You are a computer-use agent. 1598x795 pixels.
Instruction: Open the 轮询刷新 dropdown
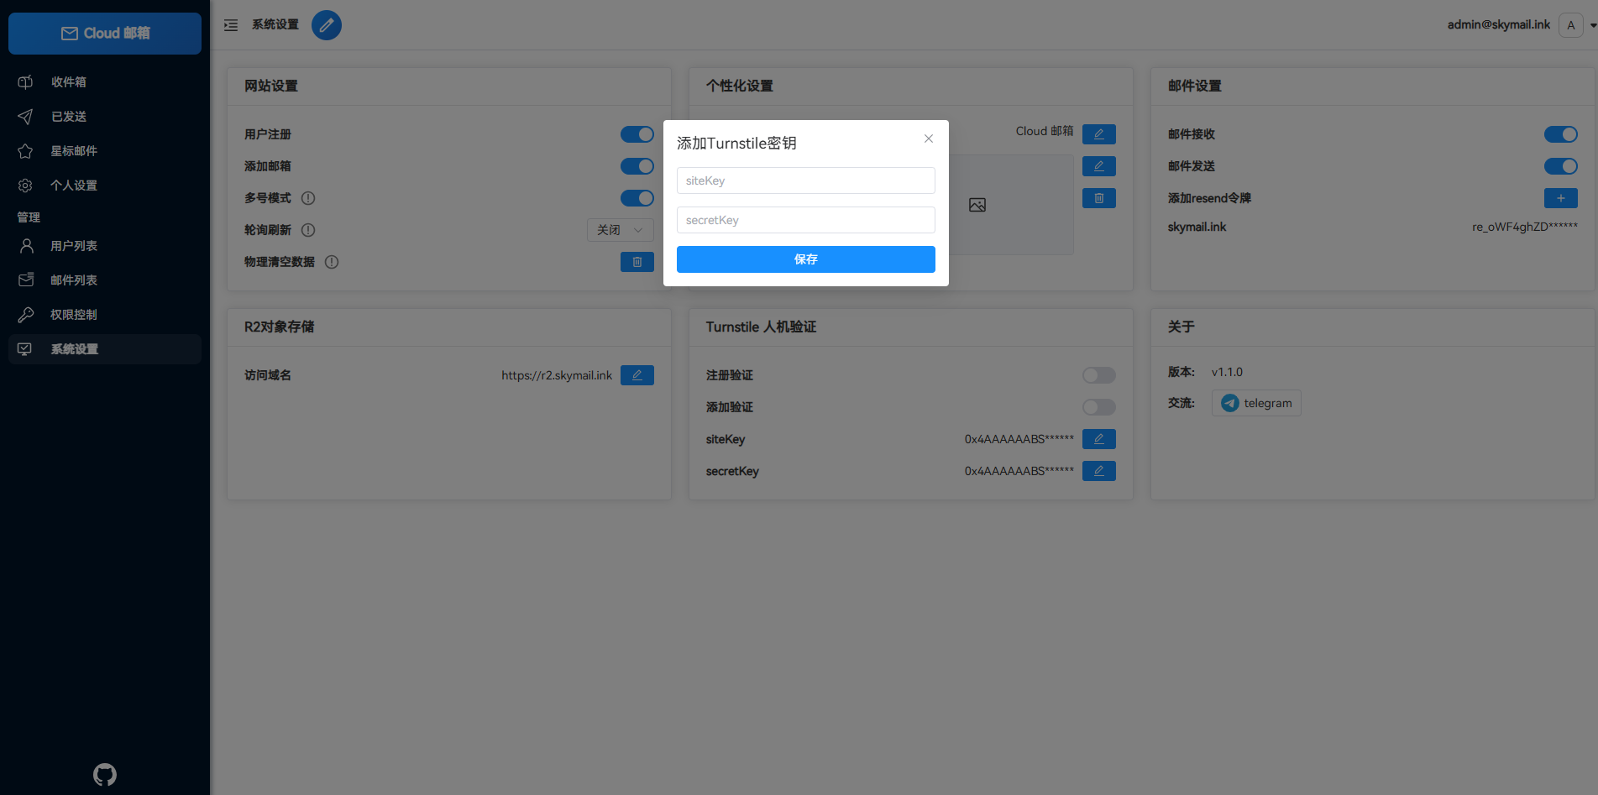click(x=620, y=230)
